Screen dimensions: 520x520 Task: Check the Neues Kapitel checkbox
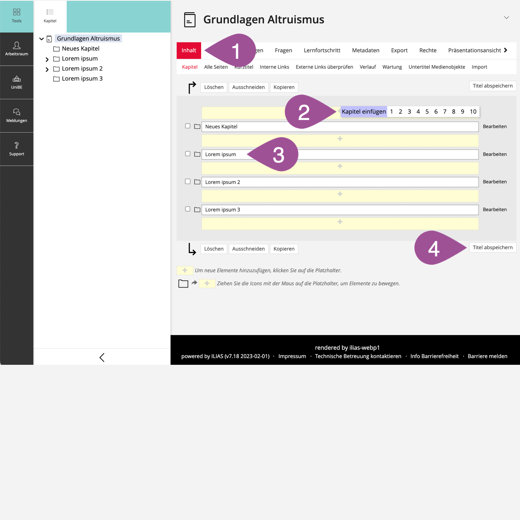[x=188, y=126]
